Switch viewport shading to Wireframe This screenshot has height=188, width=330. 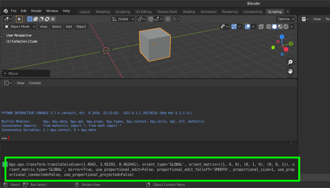click(x=268, y=27)
